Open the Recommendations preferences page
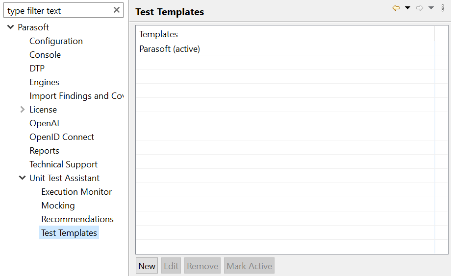This screenshot has width=451, height=276. [x=77, y=219]
